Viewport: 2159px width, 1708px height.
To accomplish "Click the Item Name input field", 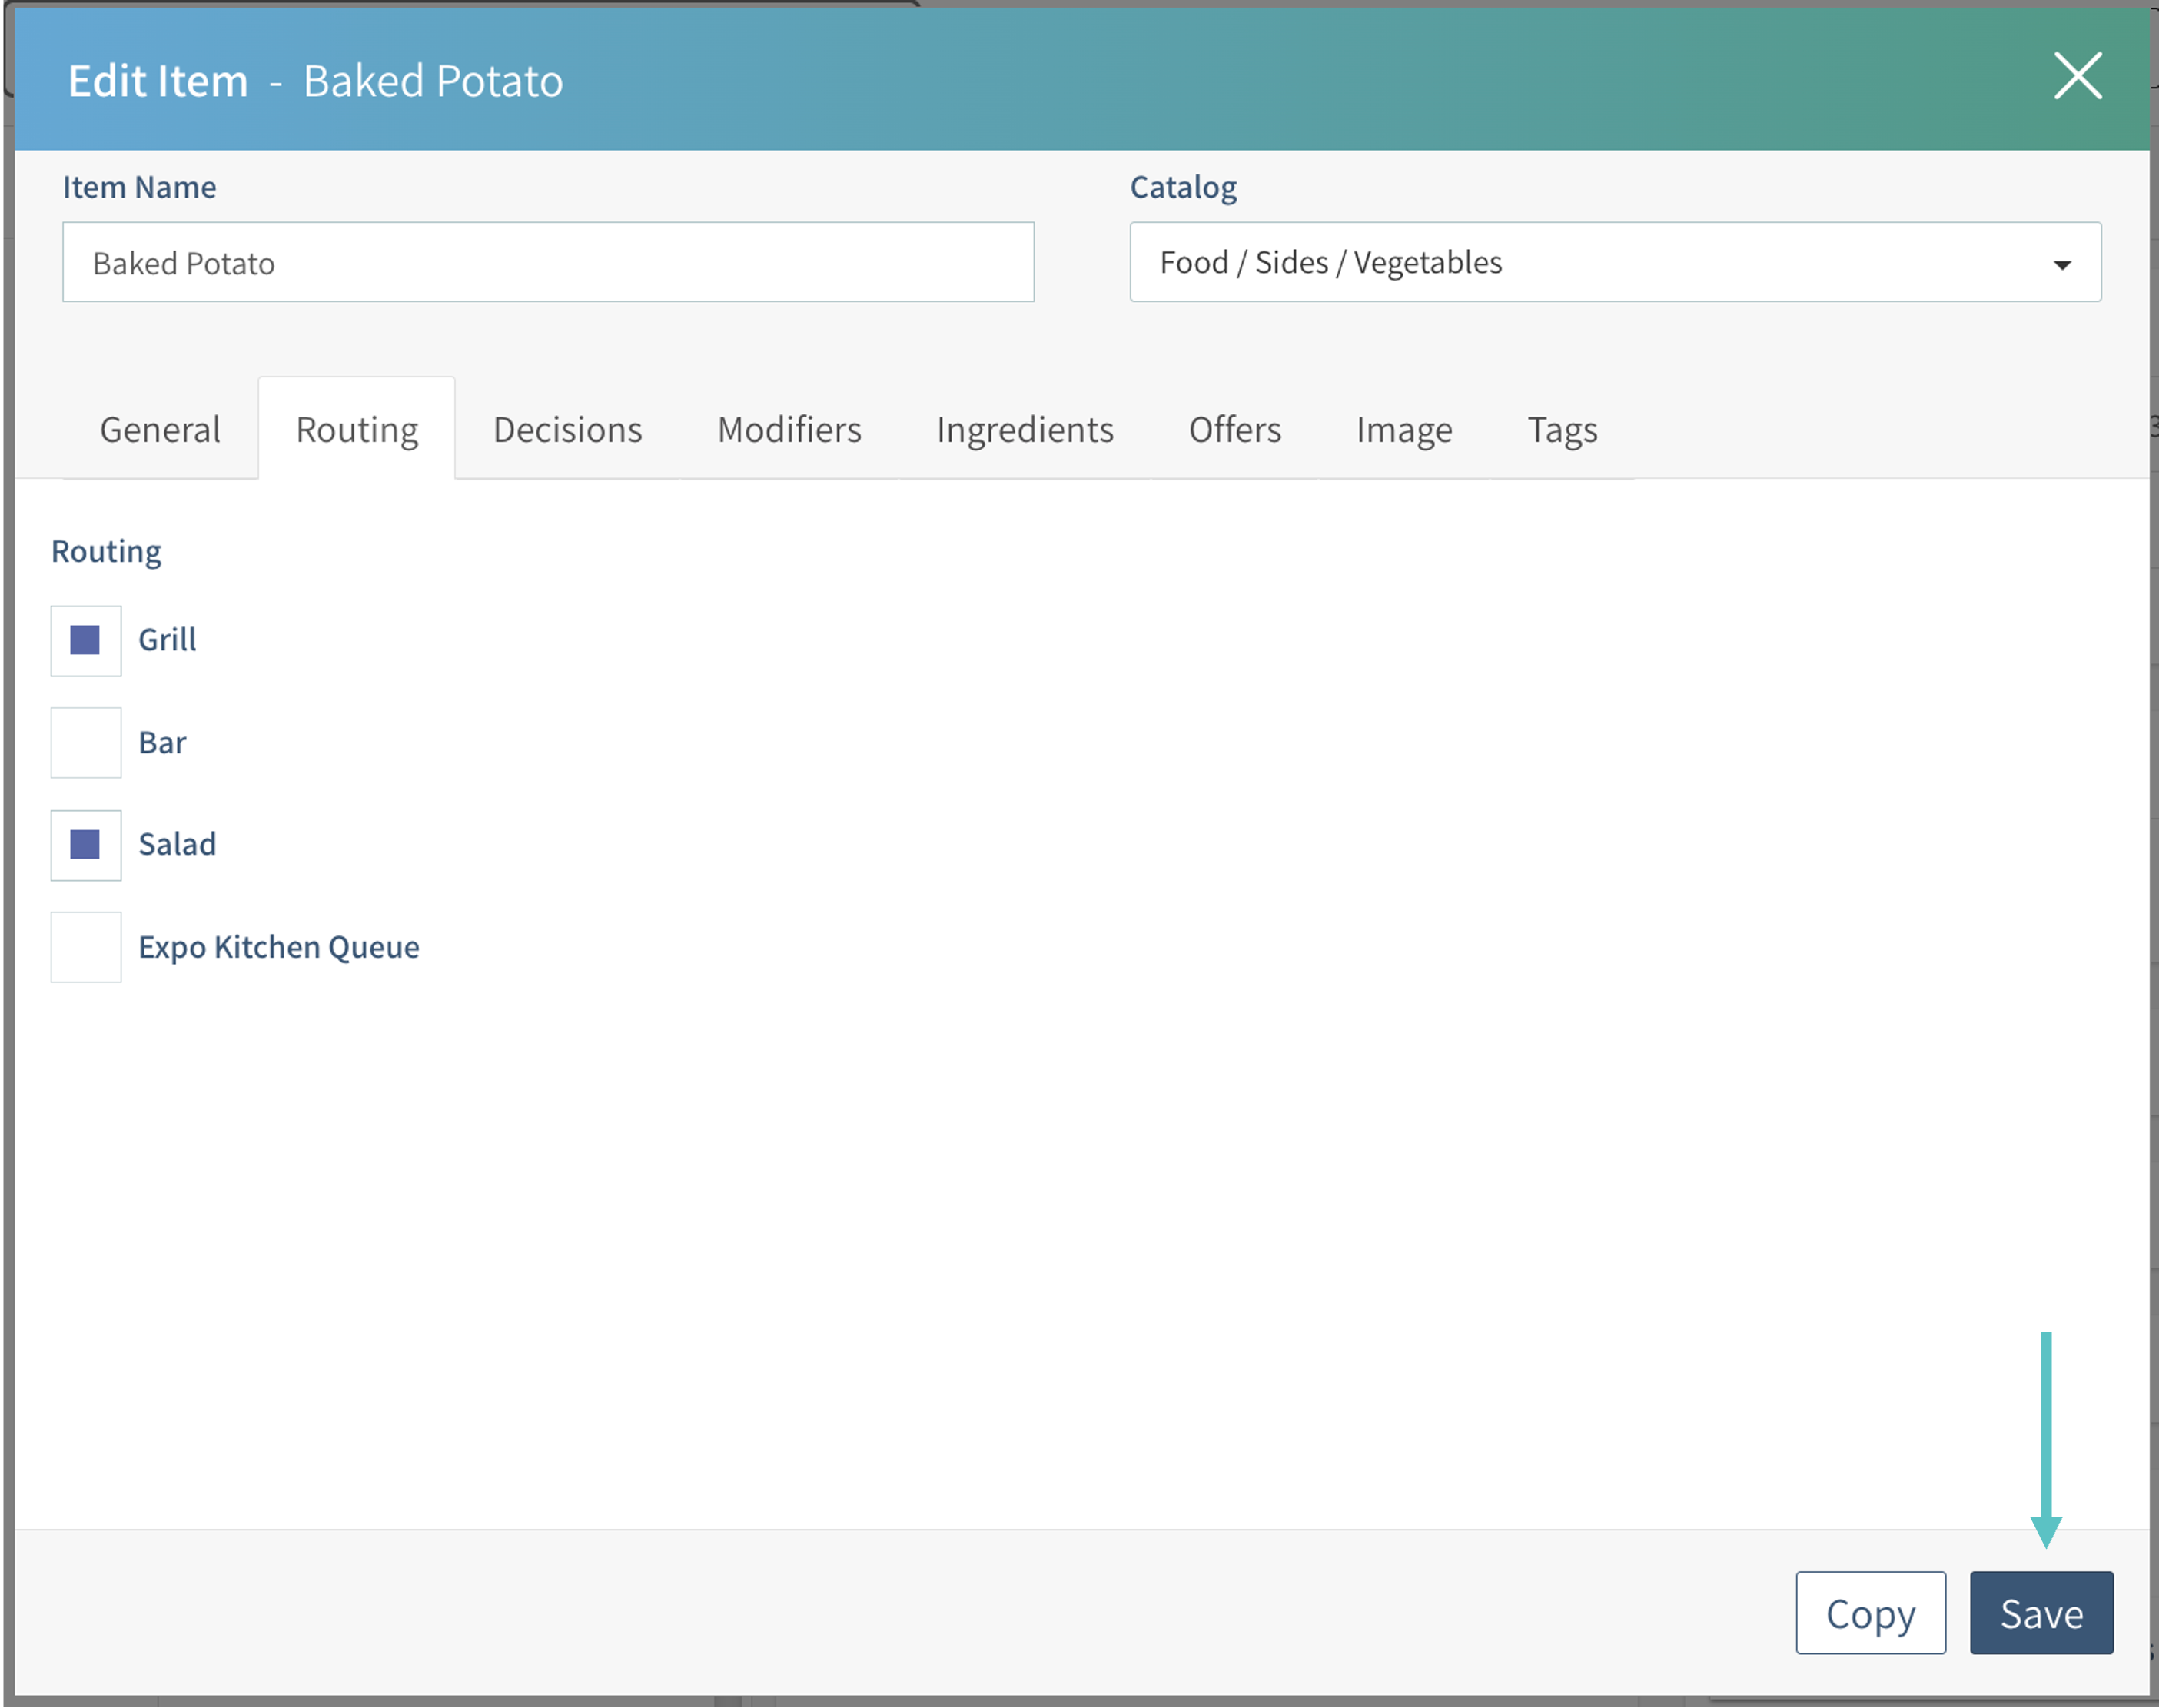I will (548, 262).
